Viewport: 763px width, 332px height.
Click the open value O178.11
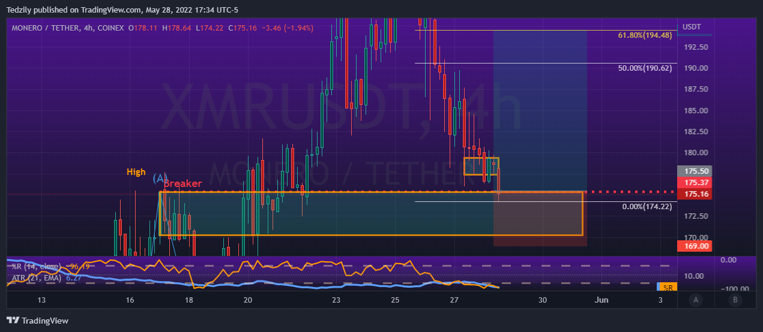click(143, 28)
